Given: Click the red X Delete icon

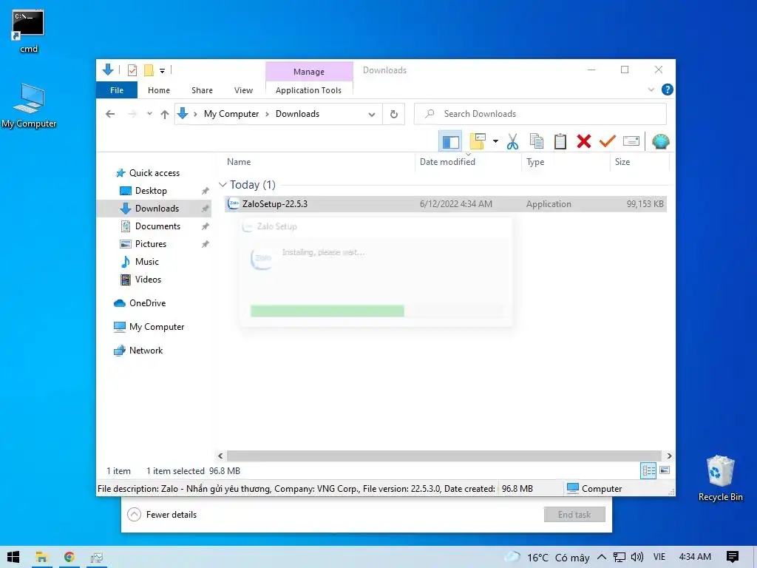Looking at the screenshot, I should [584, 141].
